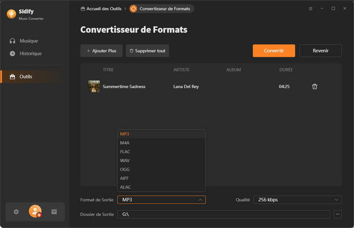Open the hamburger menu in title bar
The image size is (354, 228).
[x=310, y=9]
